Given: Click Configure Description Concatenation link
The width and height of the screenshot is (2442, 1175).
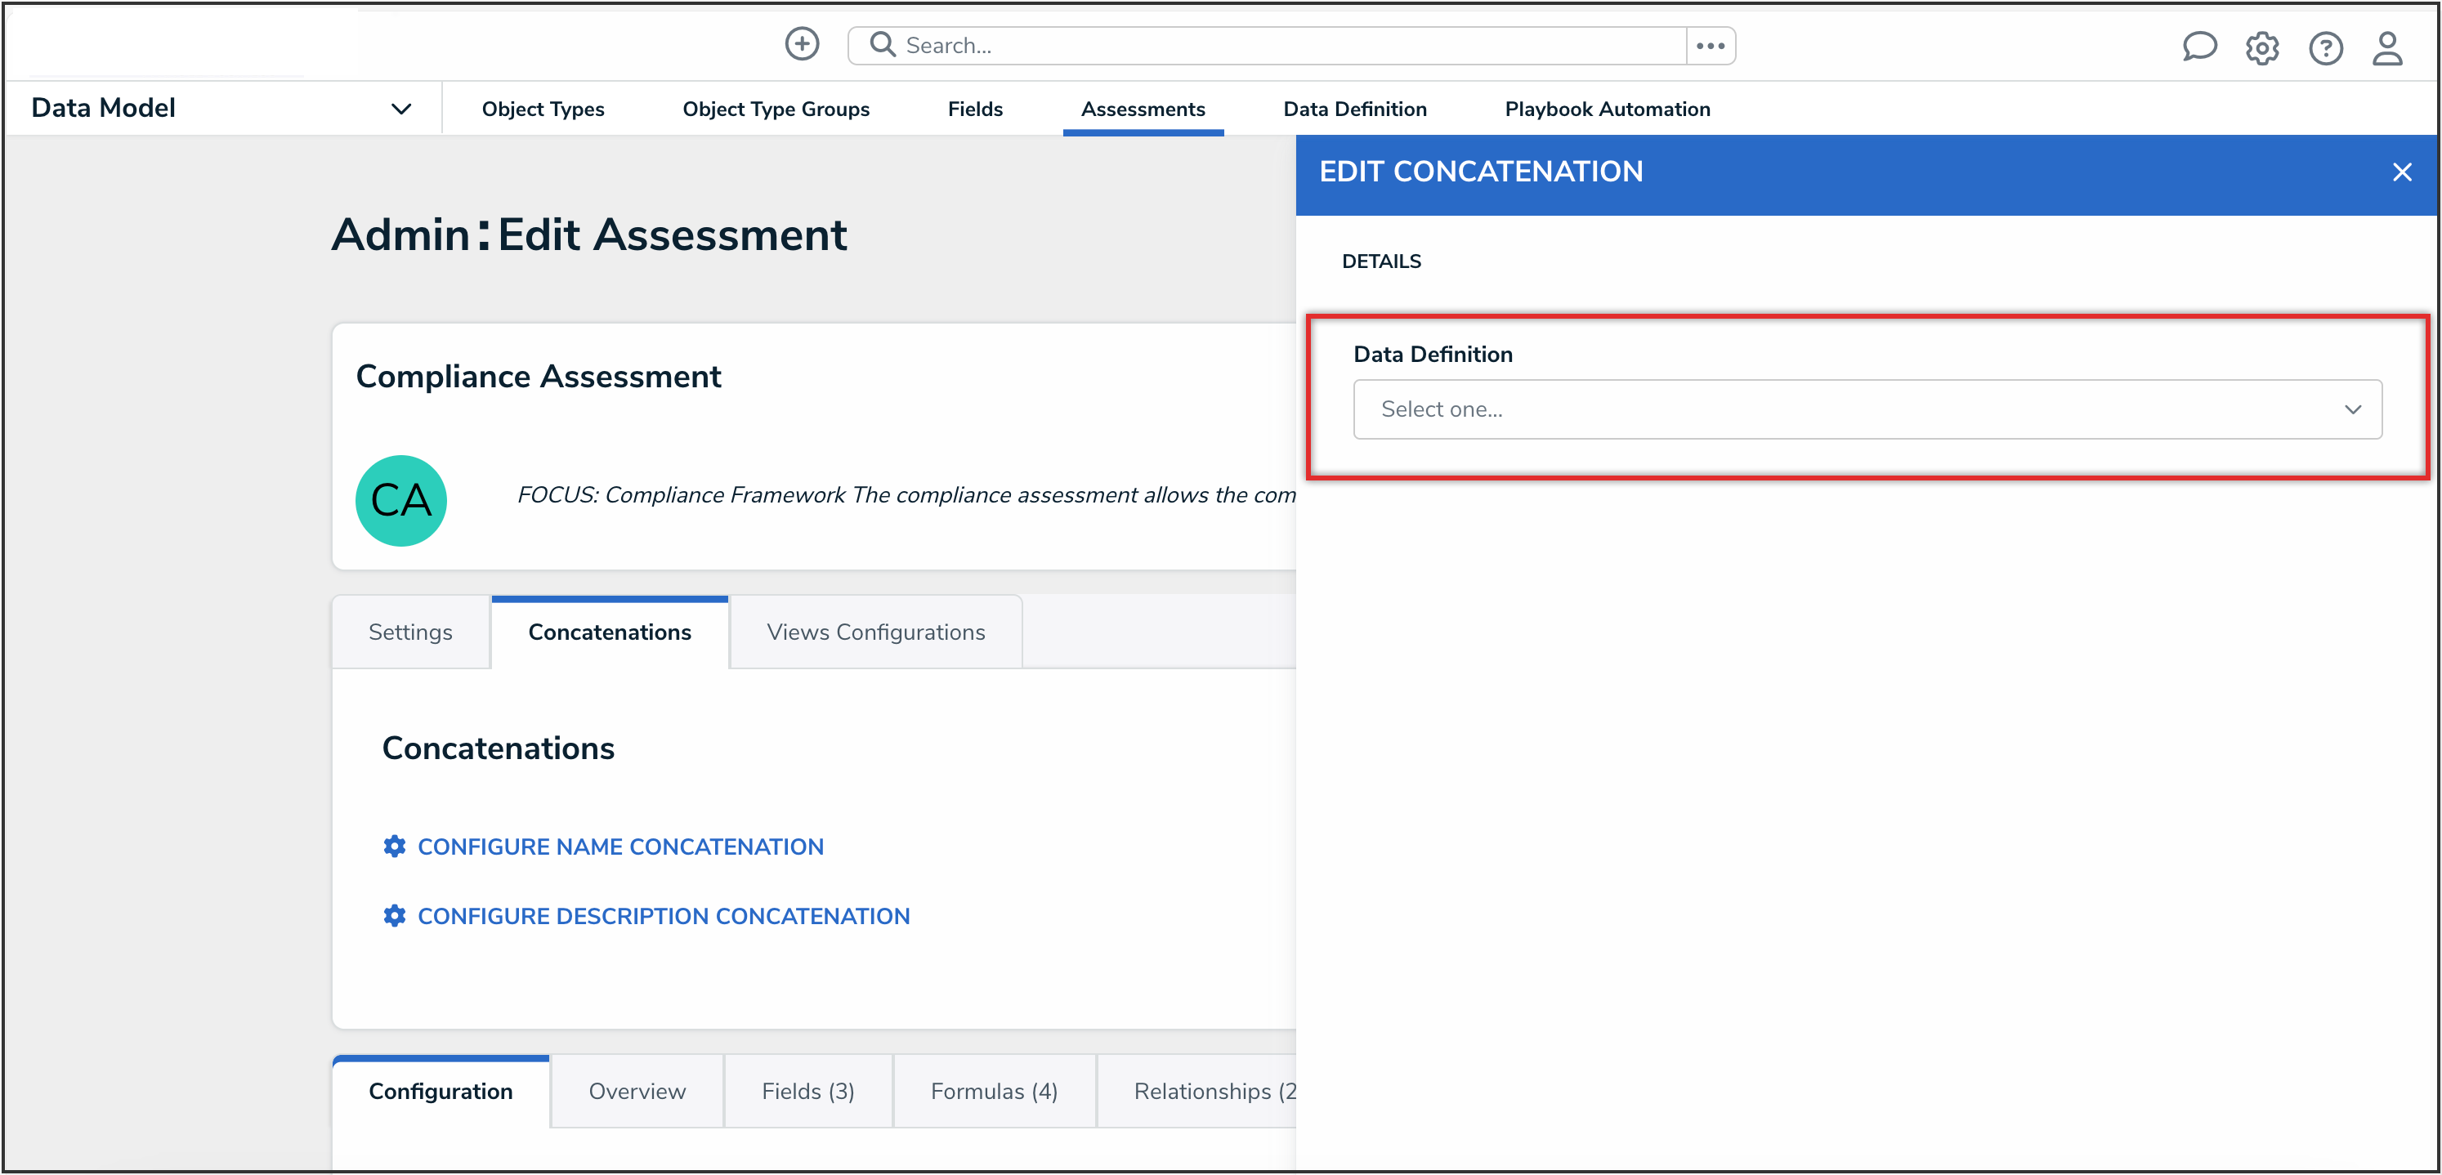Looking at the screenshot, I should coord(664,915).
